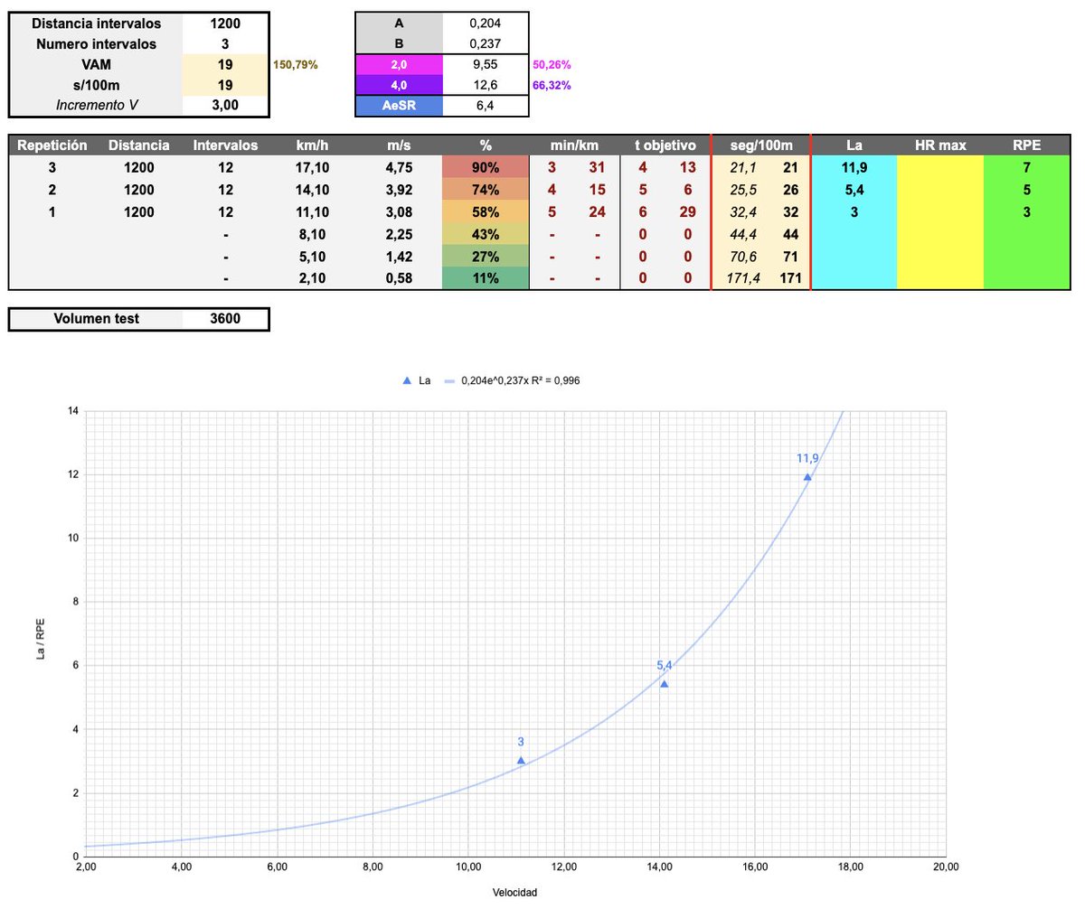Click the RPE cell showing 7

[1026, 167]
